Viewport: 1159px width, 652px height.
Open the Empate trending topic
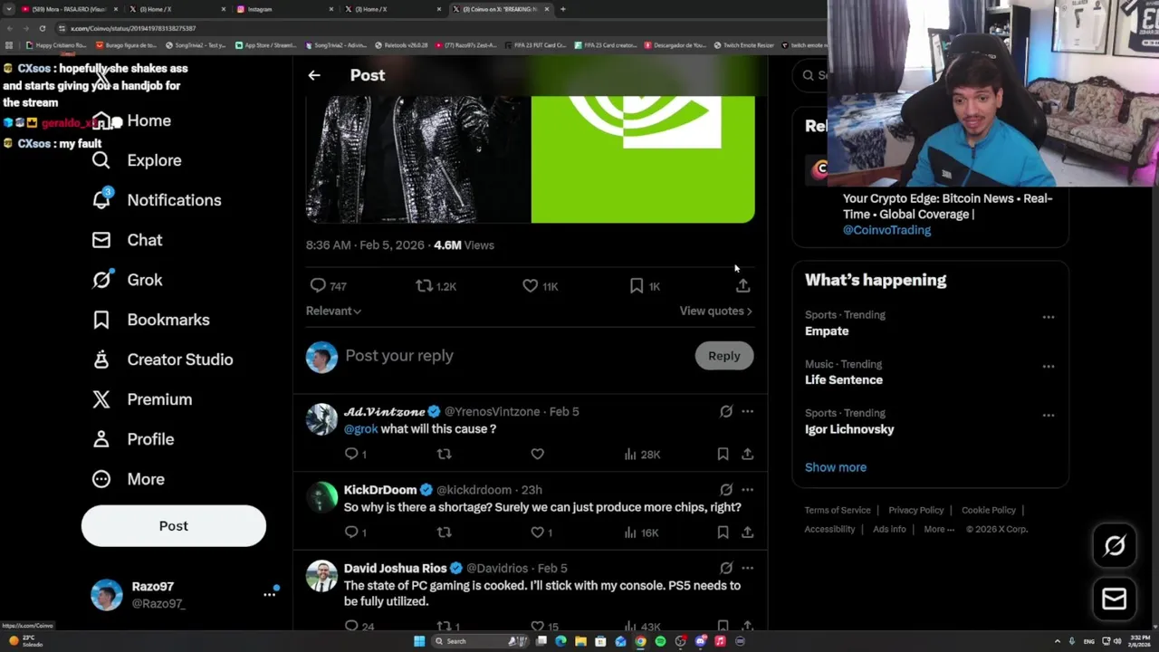tap(827, 331)
